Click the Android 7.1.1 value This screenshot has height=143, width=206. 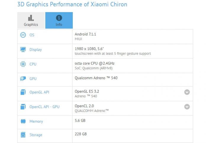coord(85,34)
